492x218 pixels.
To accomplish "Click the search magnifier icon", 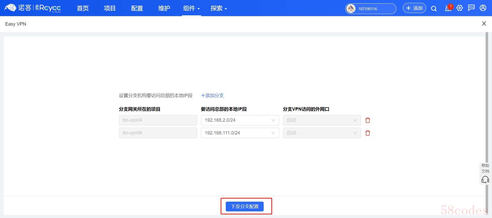I will [x=434, y=8].
